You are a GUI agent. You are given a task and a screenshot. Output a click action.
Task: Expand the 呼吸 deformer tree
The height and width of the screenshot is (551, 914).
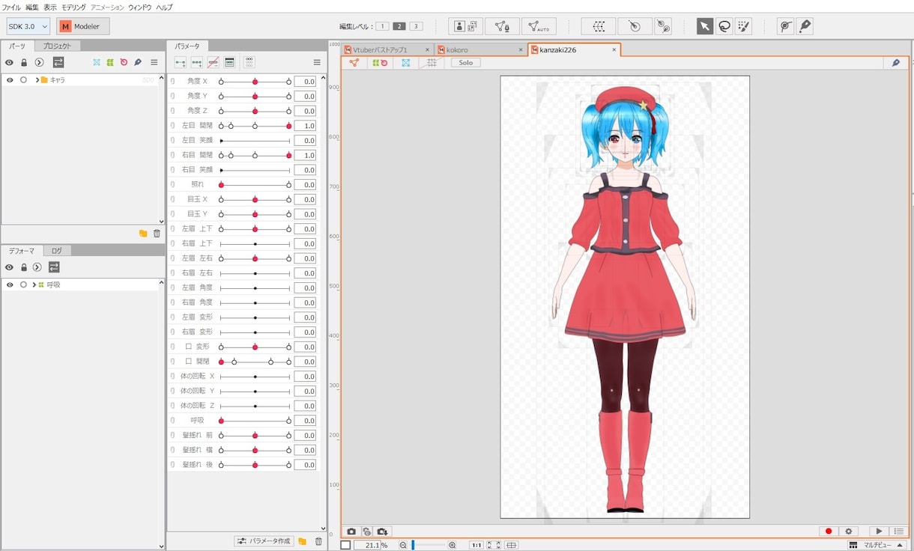click(x=34, y=285)
